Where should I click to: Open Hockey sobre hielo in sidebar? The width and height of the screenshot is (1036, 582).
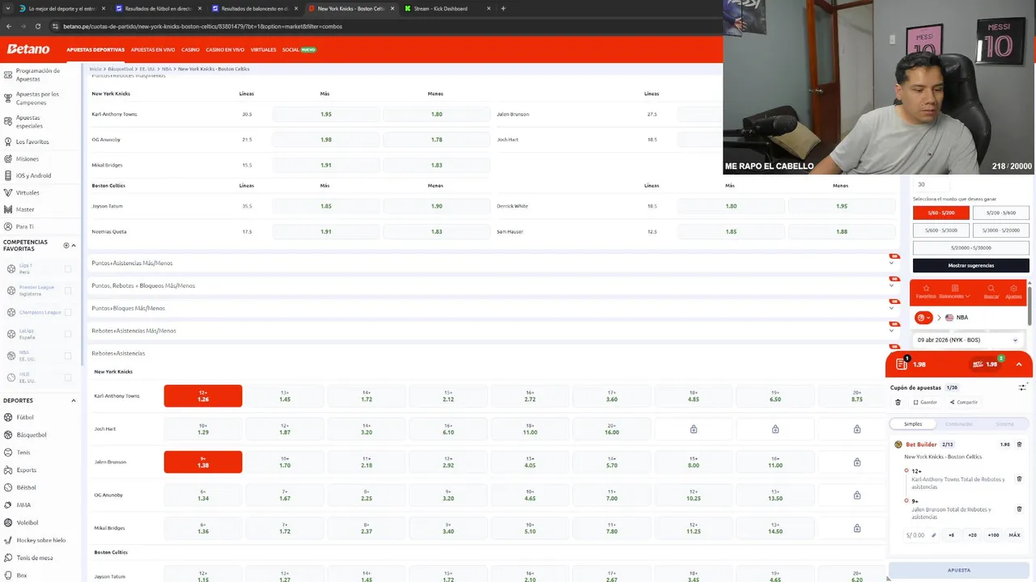coord(40,540)
